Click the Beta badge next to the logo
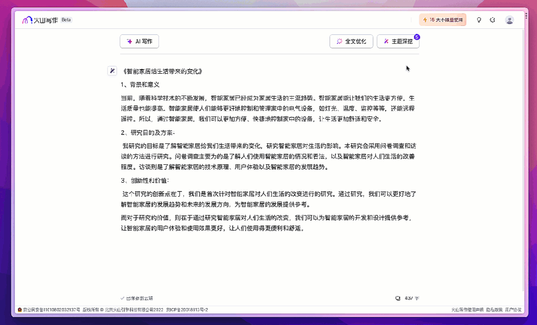Image resolution: width=537 pixels, height=325 pixels. [x=65, y=20]
